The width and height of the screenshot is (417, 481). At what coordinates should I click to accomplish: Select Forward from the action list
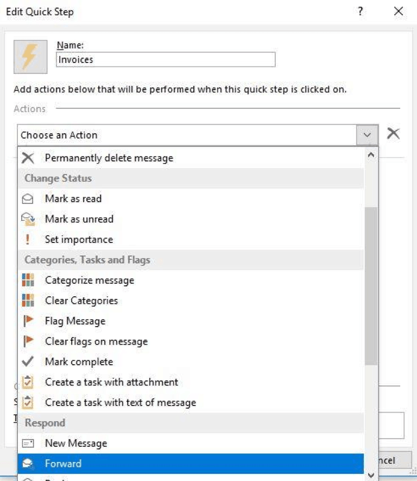[x=63, y=464]
